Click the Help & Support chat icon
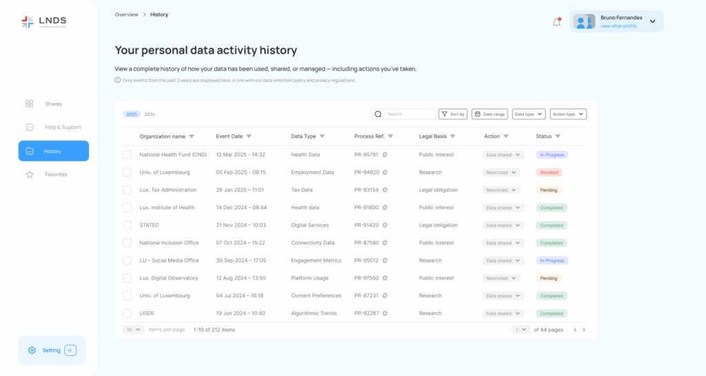706x376 pixels. coord(30,127)
